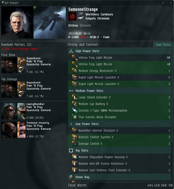This screenshot has height=189, width=174.
Task: Expand the Drone Bay section
Action: [120, 177]
